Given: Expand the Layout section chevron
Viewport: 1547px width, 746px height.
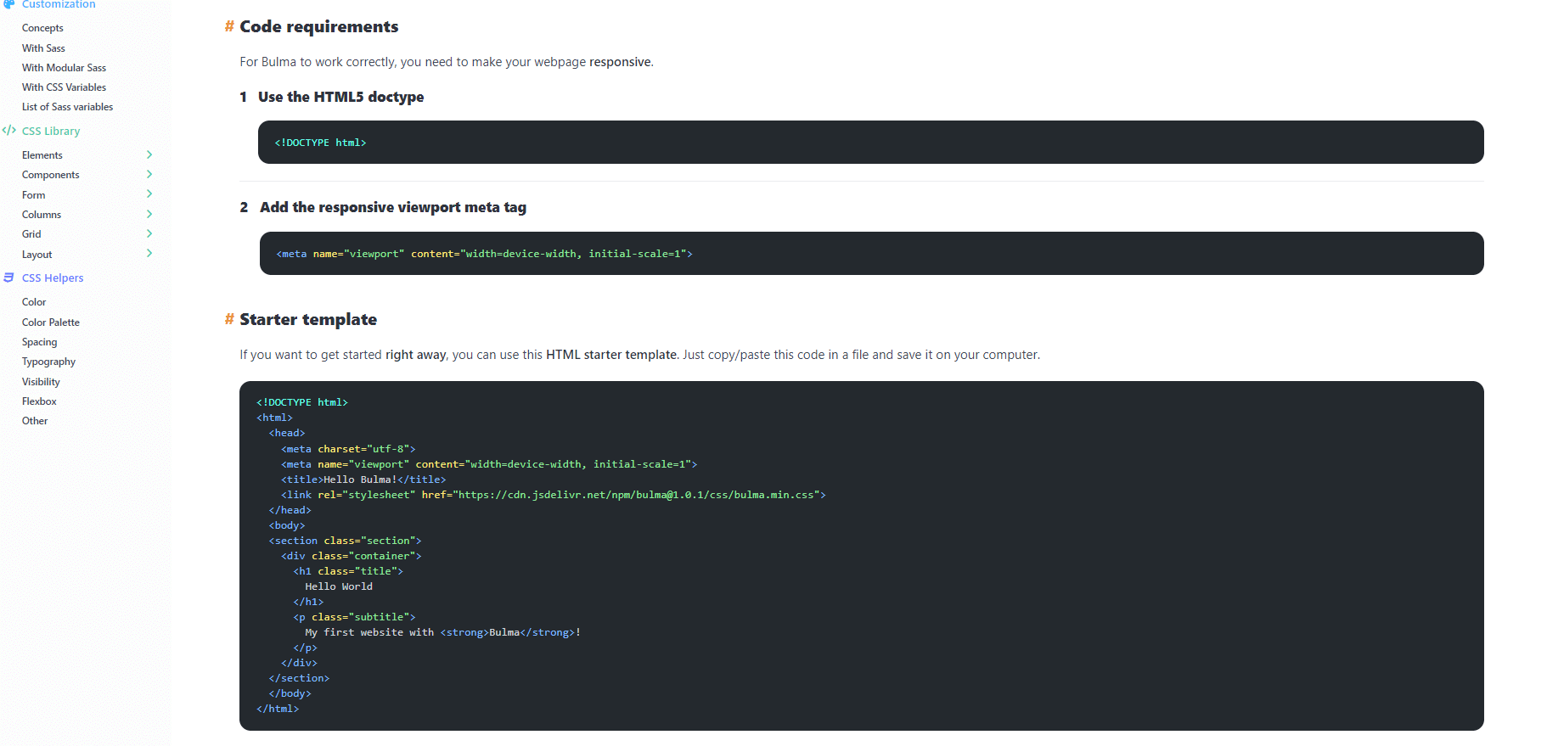Looking at the screenshot, I should 149,254.
